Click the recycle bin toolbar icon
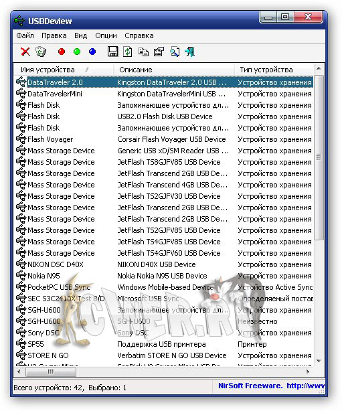The image size is (342, 411). point(41,52)
